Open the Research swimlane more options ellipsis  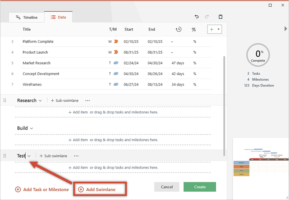pyautogui.click(x=88, y=100)
